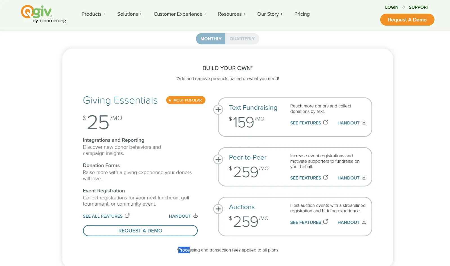
Task: Expand the Products menu
Action: click(93, 14)
